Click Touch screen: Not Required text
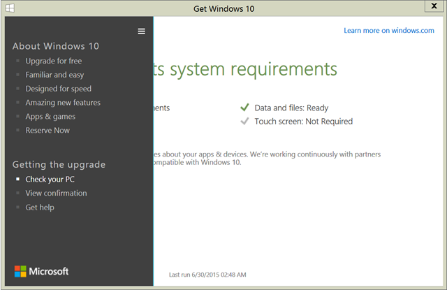 pyautogui.click(x=304, y=122)
